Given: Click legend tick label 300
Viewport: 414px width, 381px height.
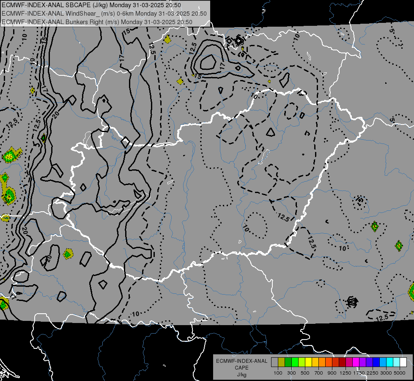Looking at the screenshot, I should pos(291,373).
